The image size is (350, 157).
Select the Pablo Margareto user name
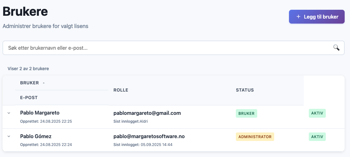pyautogui.click(x=40, y=113)
